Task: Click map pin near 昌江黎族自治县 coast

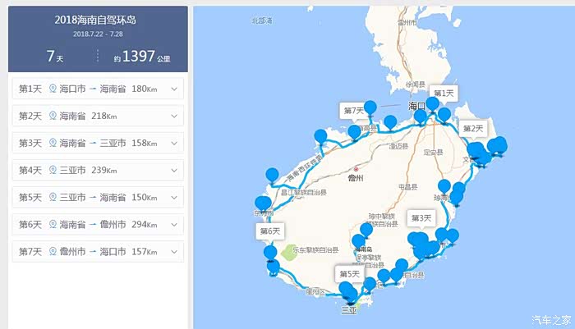Action: click(x=272, y=176)
